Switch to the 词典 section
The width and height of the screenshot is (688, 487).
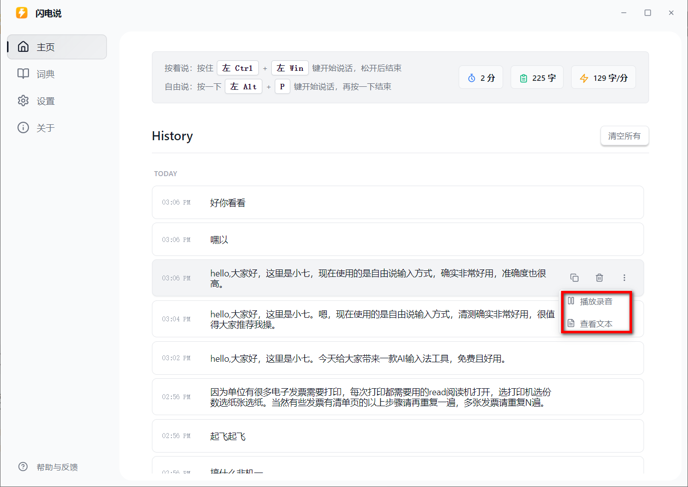click(x=45, y=73)
